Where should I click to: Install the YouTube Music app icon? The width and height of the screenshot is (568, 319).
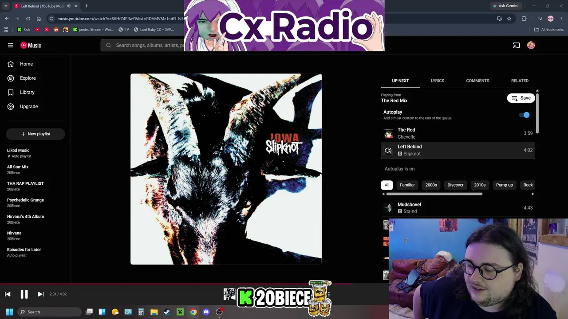500,19
